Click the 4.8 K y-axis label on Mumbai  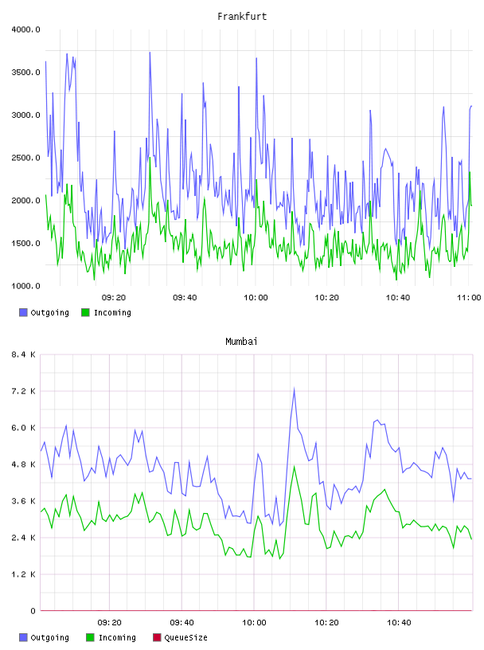23,464
